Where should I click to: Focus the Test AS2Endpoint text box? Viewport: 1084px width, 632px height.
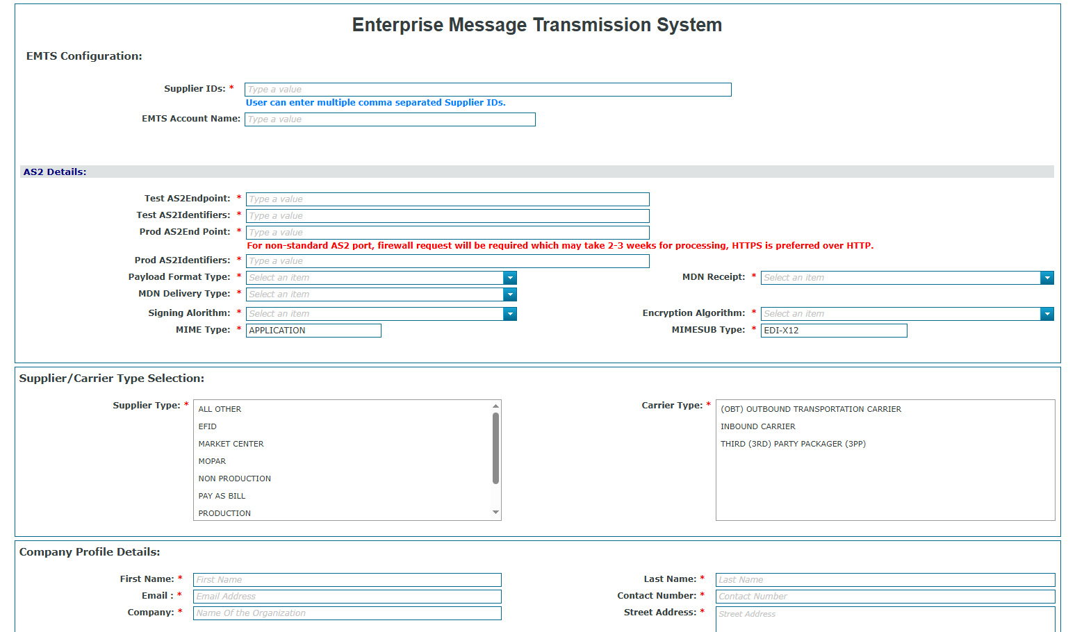click(x=447, y=199)
